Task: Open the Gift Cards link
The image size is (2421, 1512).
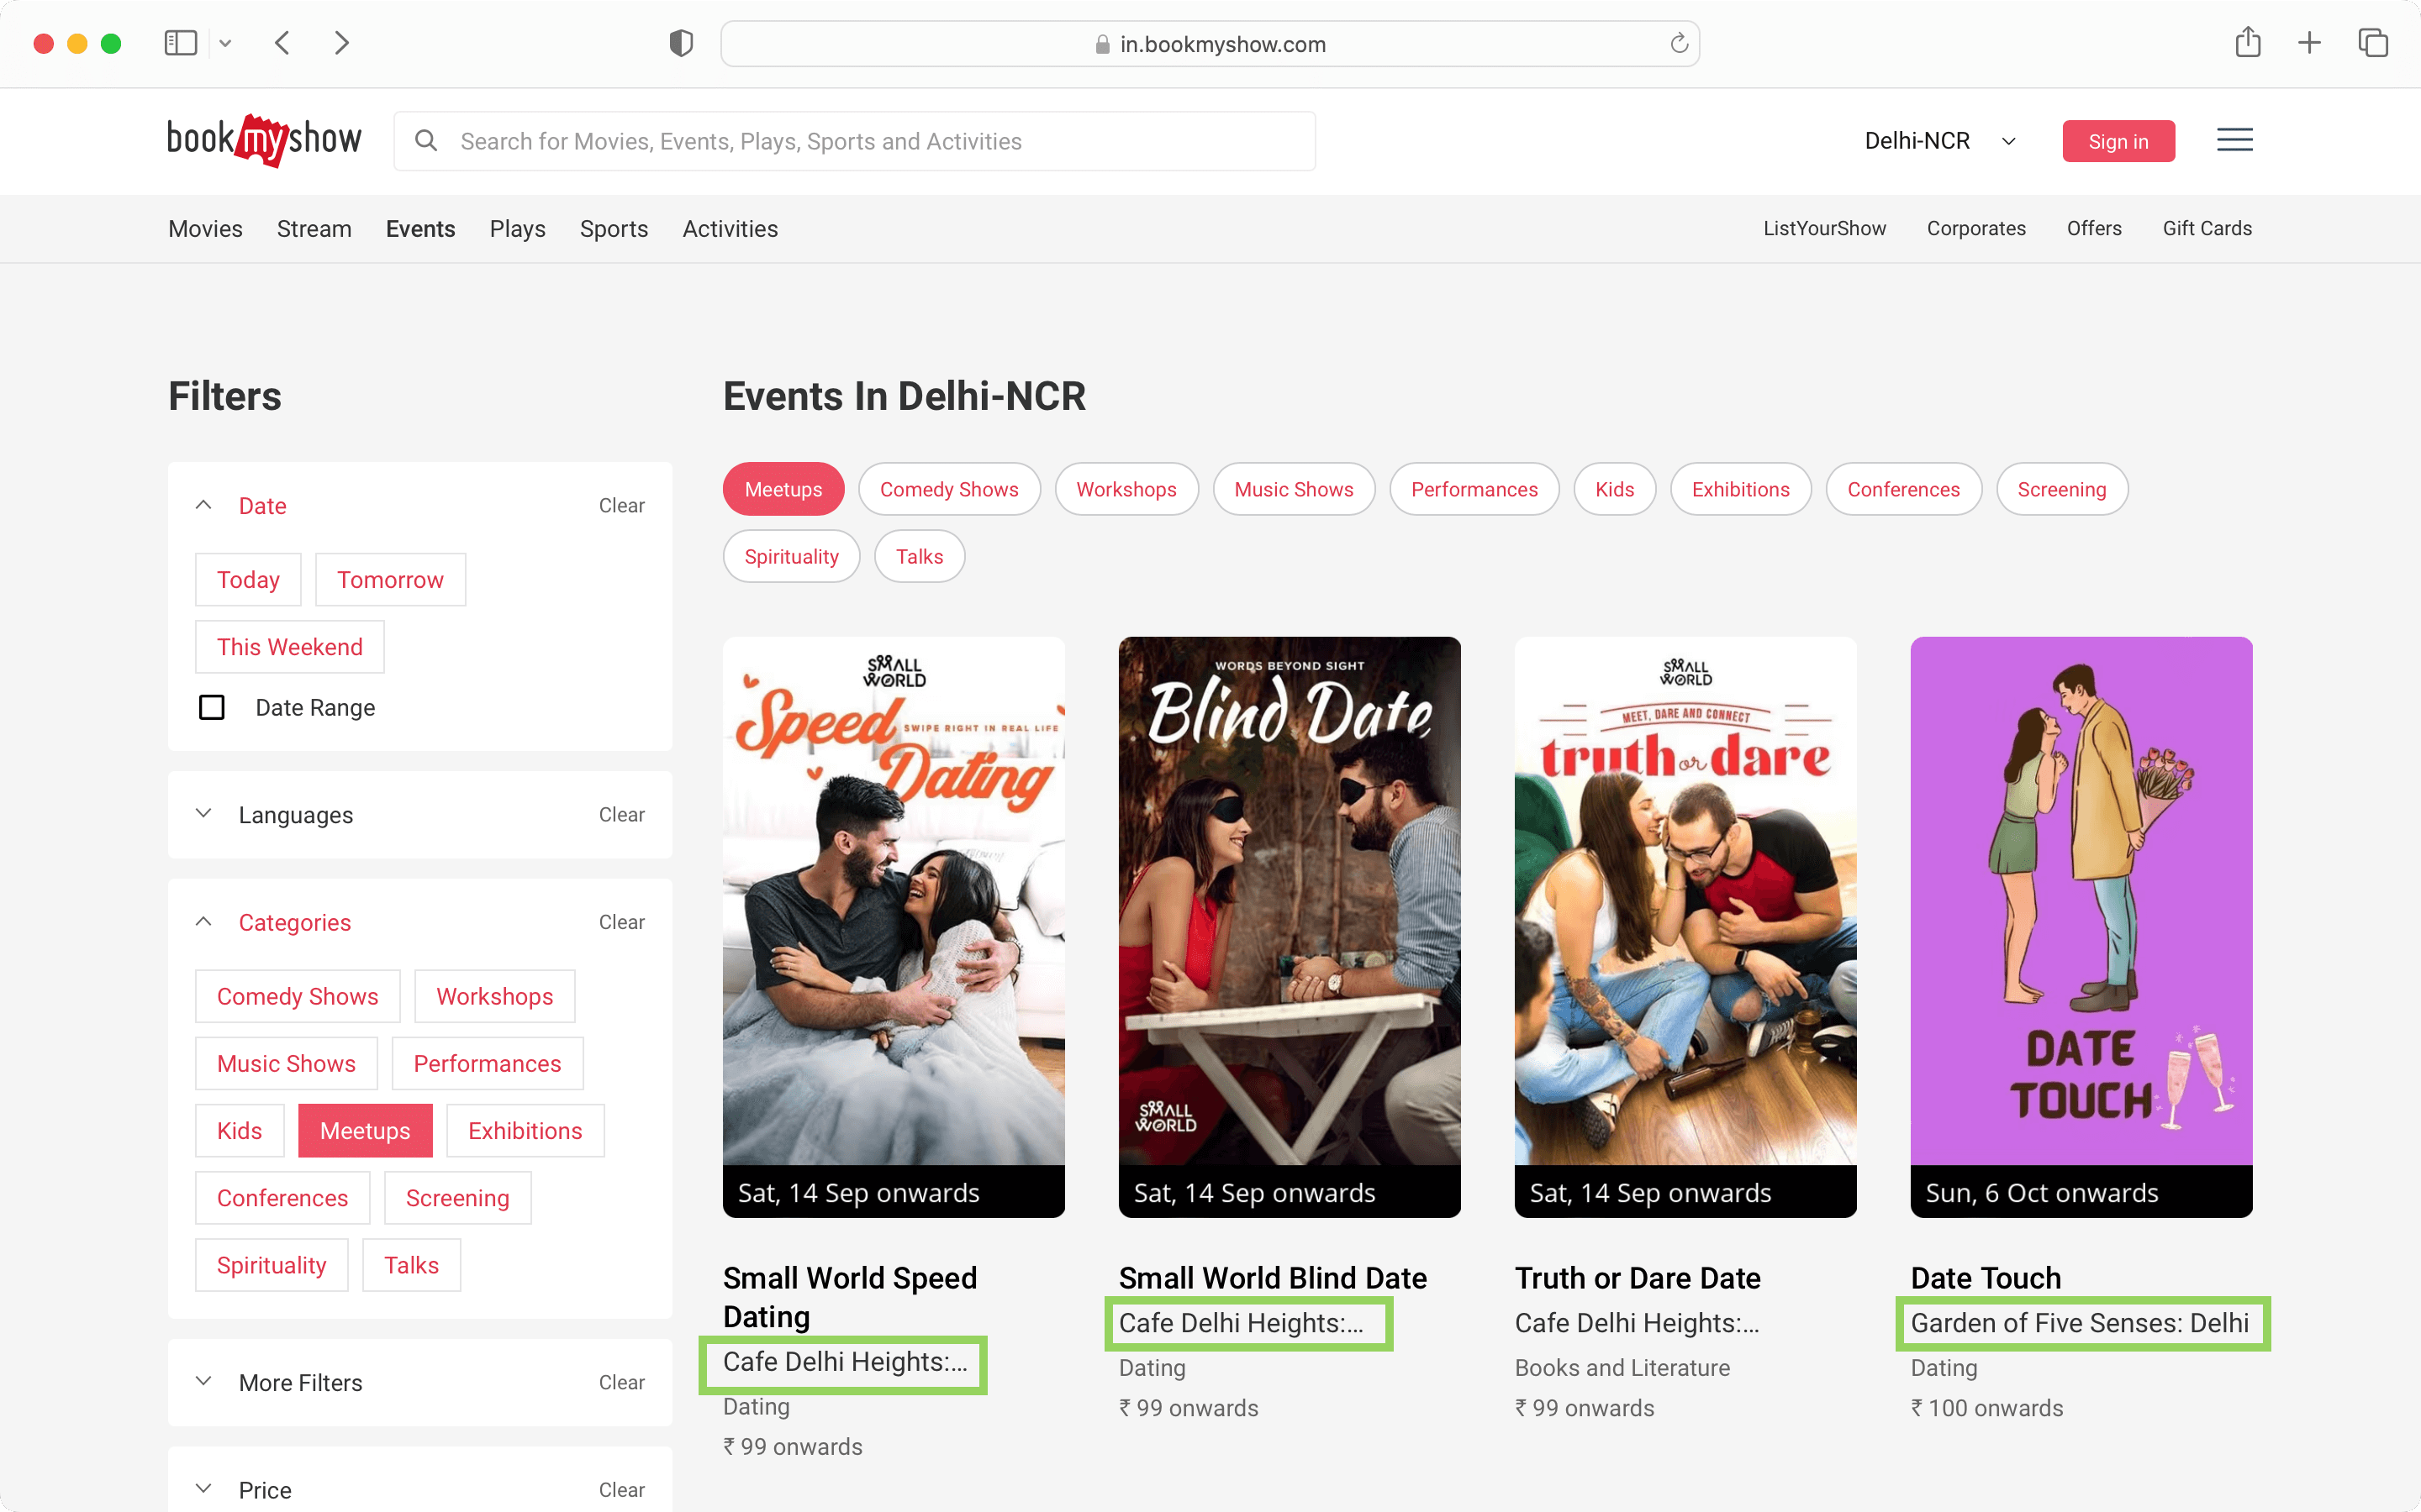Action: 2207,228
